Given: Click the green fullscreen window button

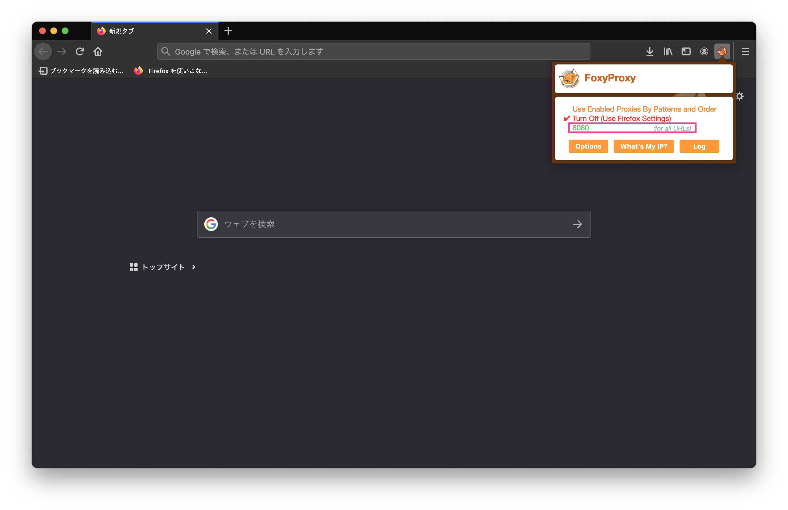Looking at the screenshot, I should click(x=65, y=31).
